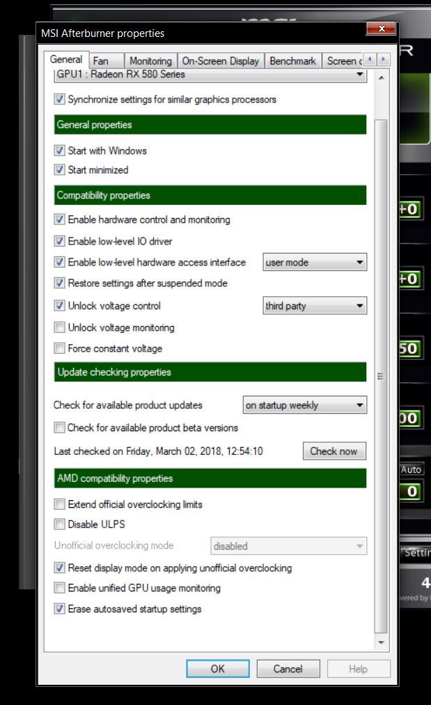This screenshot has width=431, height=705.
Task: Enable Force constant voltage
Action: 59,348
